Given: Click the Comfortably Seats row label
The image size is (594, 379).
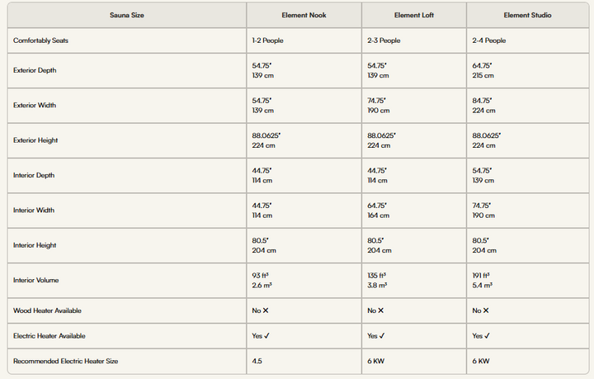Looking at the screenshot, I should [41, 40].
